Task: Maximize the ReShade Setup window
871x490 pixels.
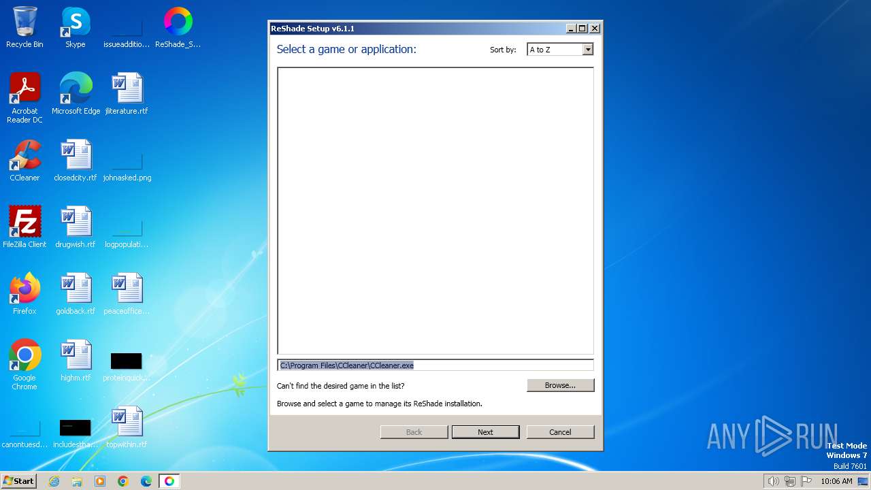Action: click(582, 29)
